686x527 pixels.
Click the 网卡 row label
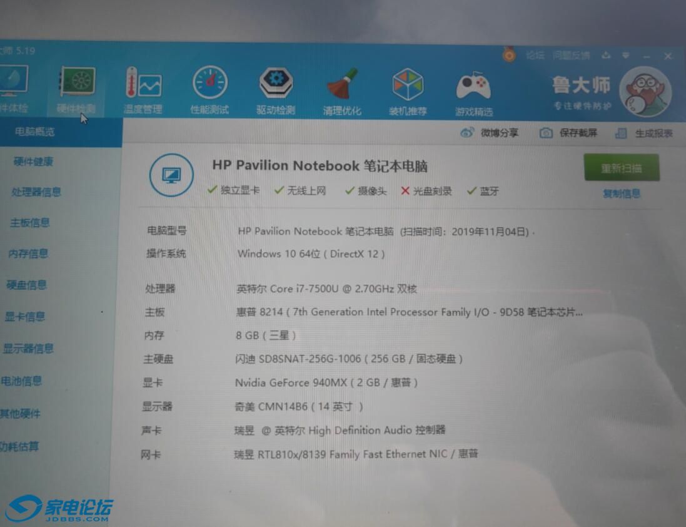point(151,455)
